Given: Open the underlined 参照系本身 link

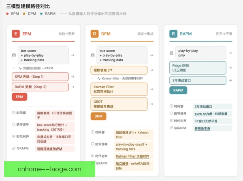Looking at the screenshot, I should point(202,128).
